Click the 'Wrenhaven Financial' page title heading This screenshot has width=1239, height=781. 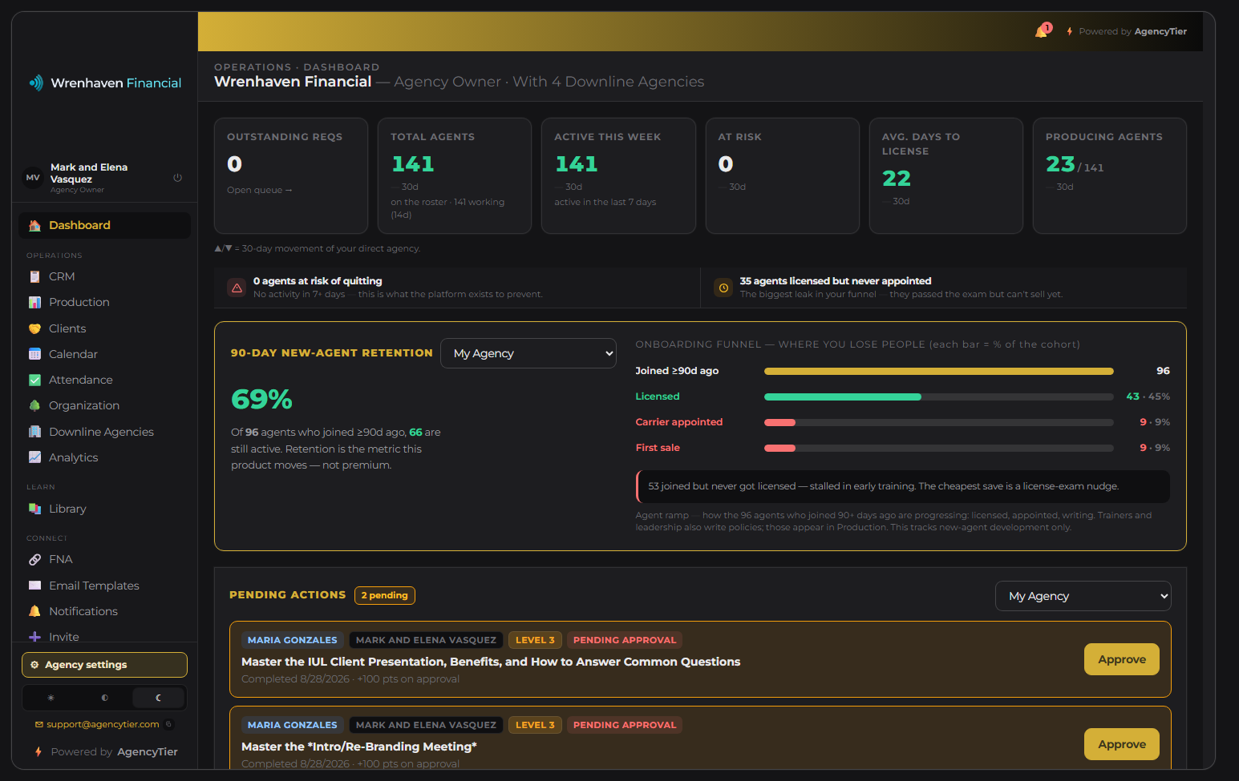[x=293, y=82]
